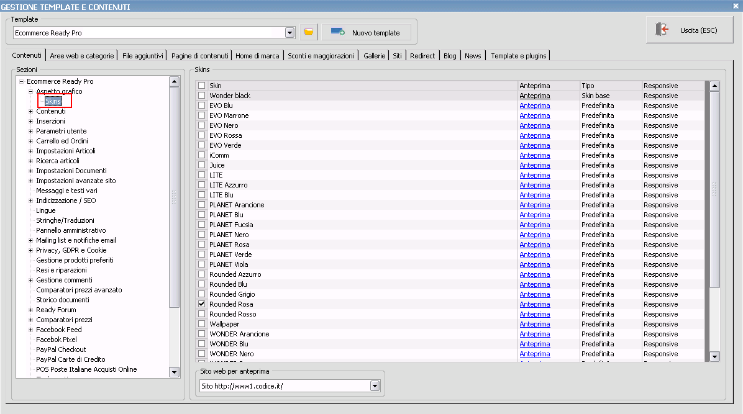
Task: Check the EVO Blu skin checkbox
Action: [x=202, y=106]
